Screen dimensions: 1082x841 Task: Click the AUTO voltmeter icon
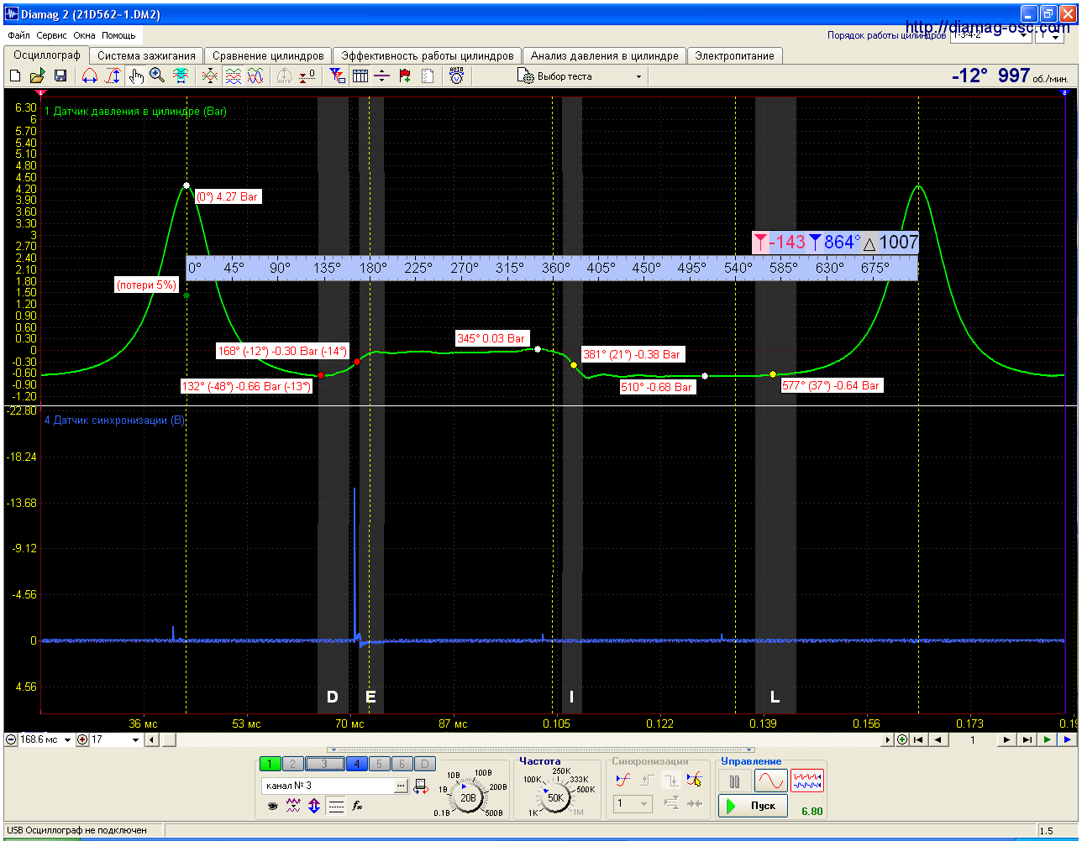click(x=456, y=76)
